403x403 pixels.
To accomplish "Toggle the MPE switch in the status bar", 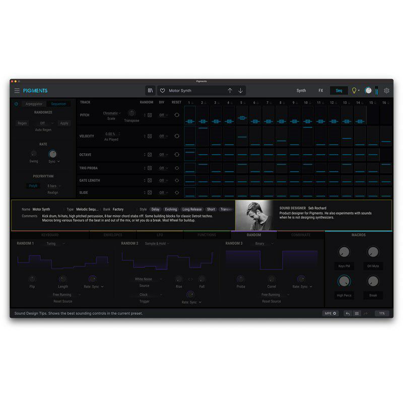I will (x=330, y=313).
